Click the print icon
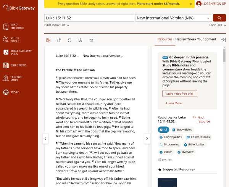 (69, 40)
